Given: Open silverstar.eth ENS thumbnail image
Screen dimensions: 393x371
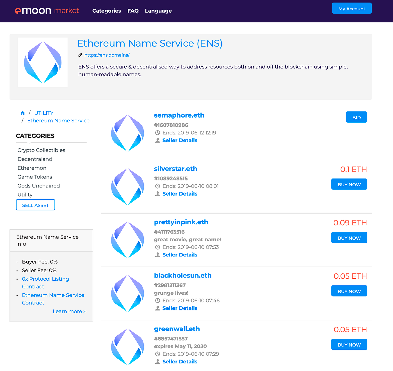Looking at the screenshot, I should click(128, 186).
